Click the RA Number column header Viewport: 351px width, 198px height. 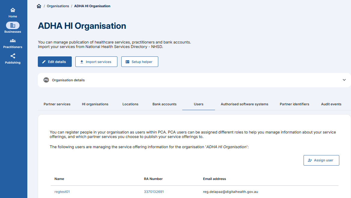[153, 179]
